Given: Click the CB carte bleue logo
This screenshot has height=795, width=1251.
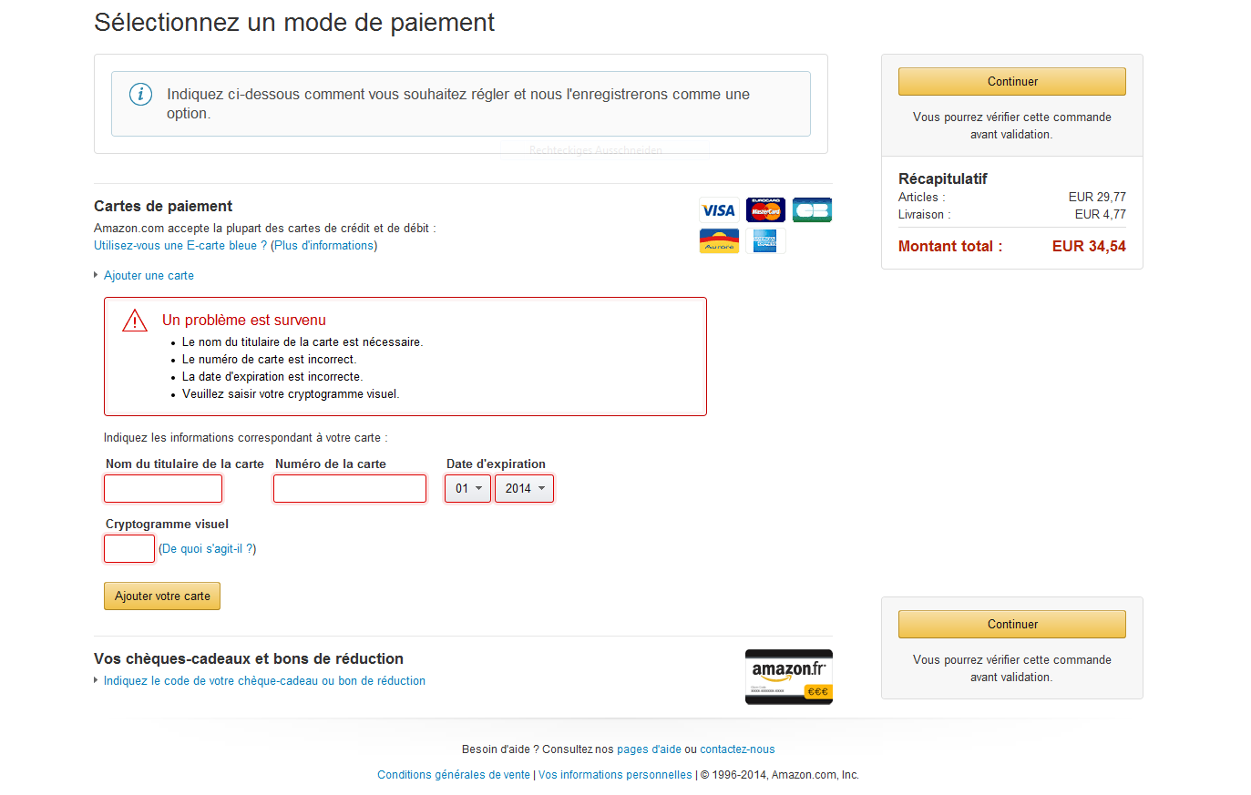Looking at the screenshot, I should tap(812, 210).
